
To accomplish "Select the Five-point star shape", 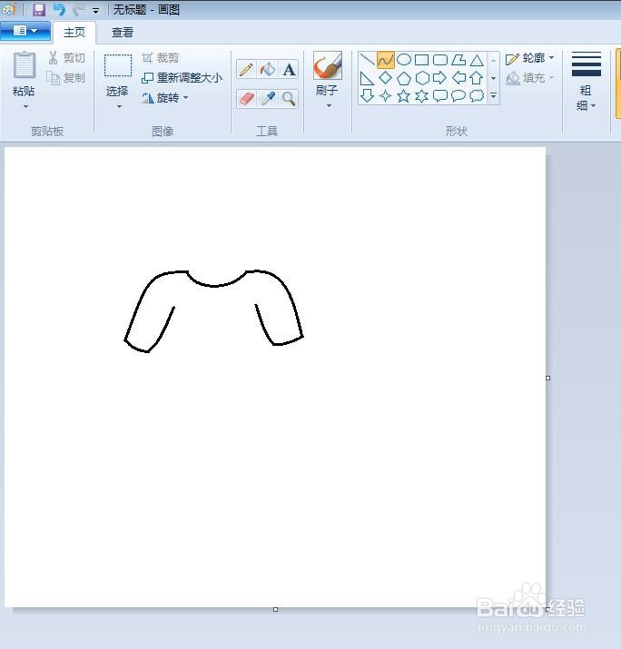I will point(404,96).
